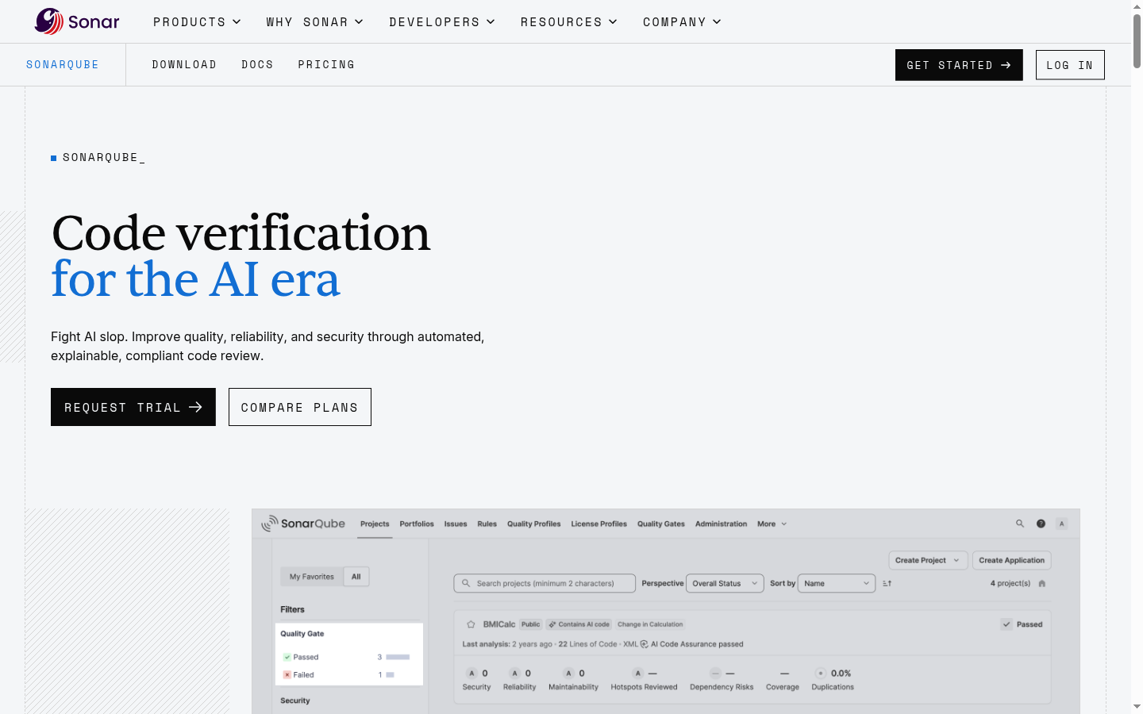Open the Why Sonar dropdown
This screenshot has height=714, width=1143.
coord(314,22)
